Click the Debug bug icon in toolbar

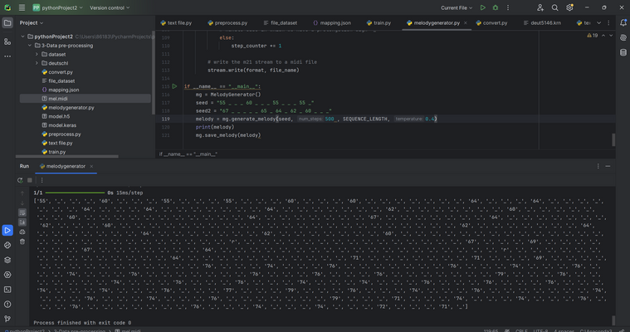[x=496, y=7]
